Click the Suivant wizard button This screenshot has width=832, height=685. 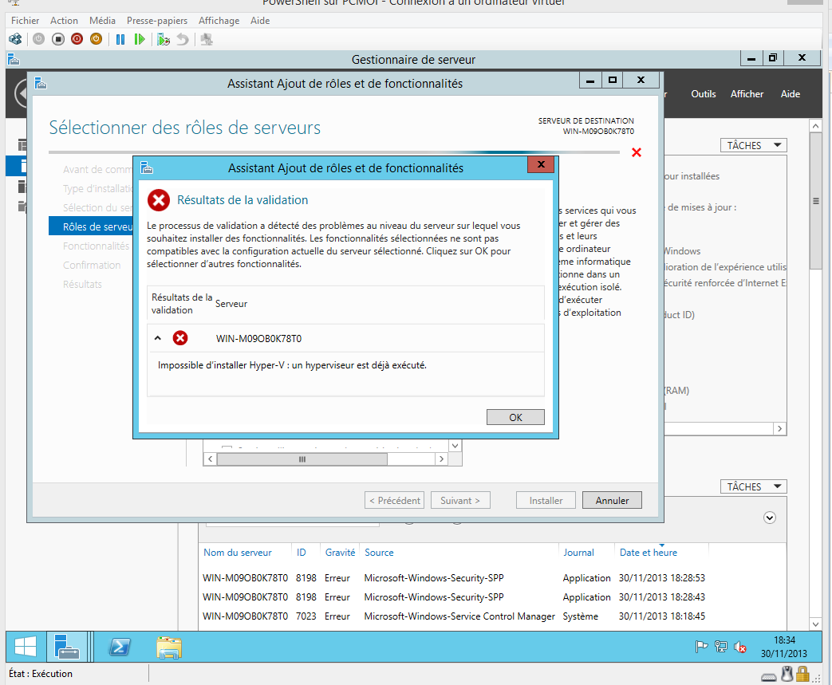pyautogui.click(x=460, y=500)
